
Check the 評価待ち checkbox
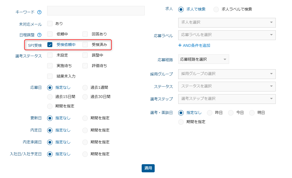(x=85, y=66)
